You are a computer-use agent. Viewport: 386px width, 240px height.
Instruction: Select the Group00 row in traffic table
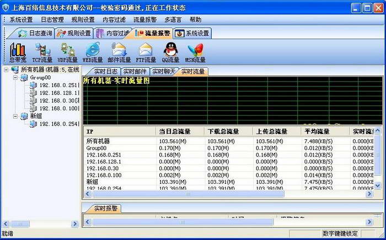(x=229, y=148)
